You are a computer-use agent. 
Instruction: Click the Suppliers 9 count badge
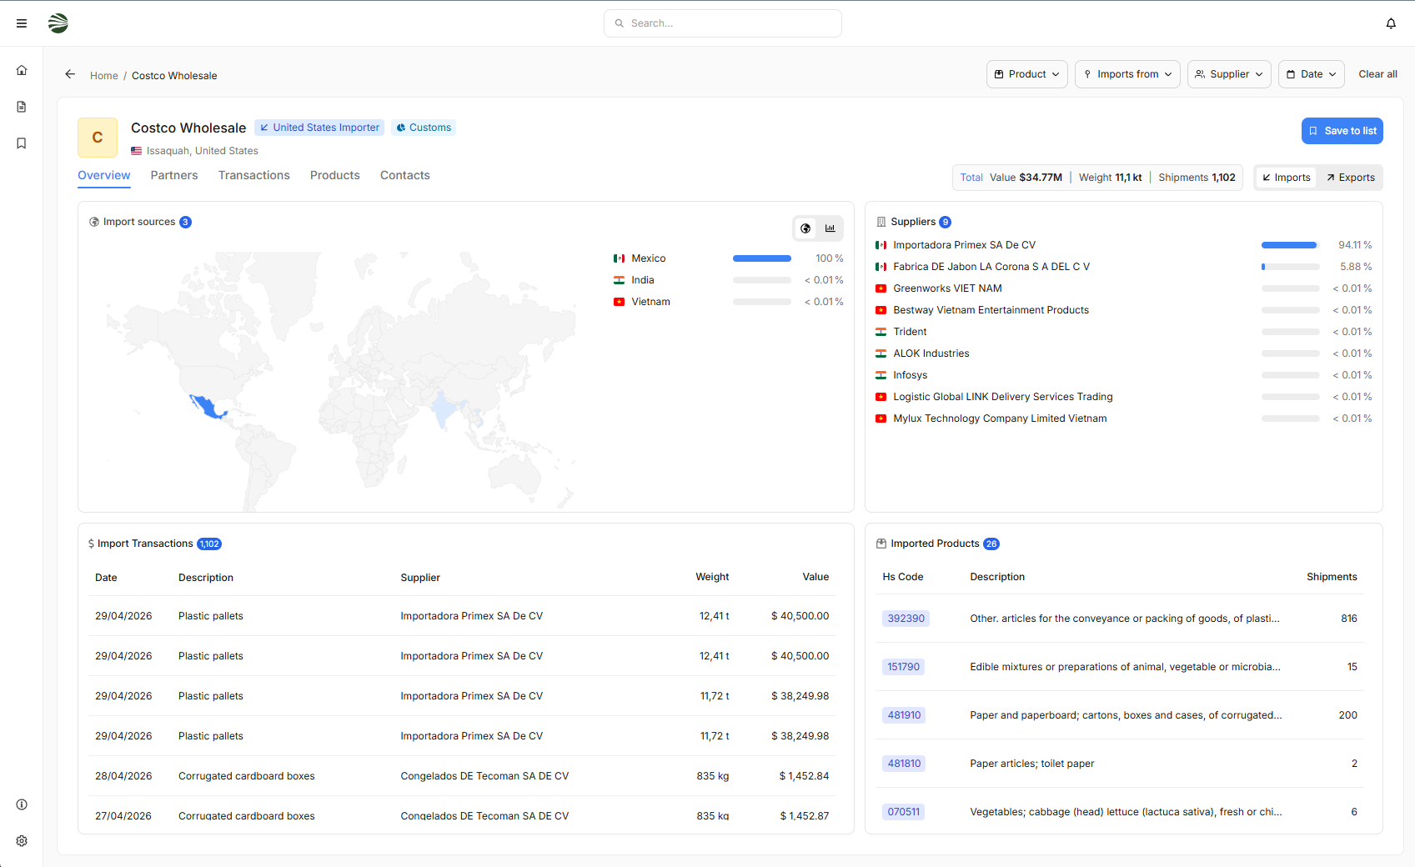(946, 223)
